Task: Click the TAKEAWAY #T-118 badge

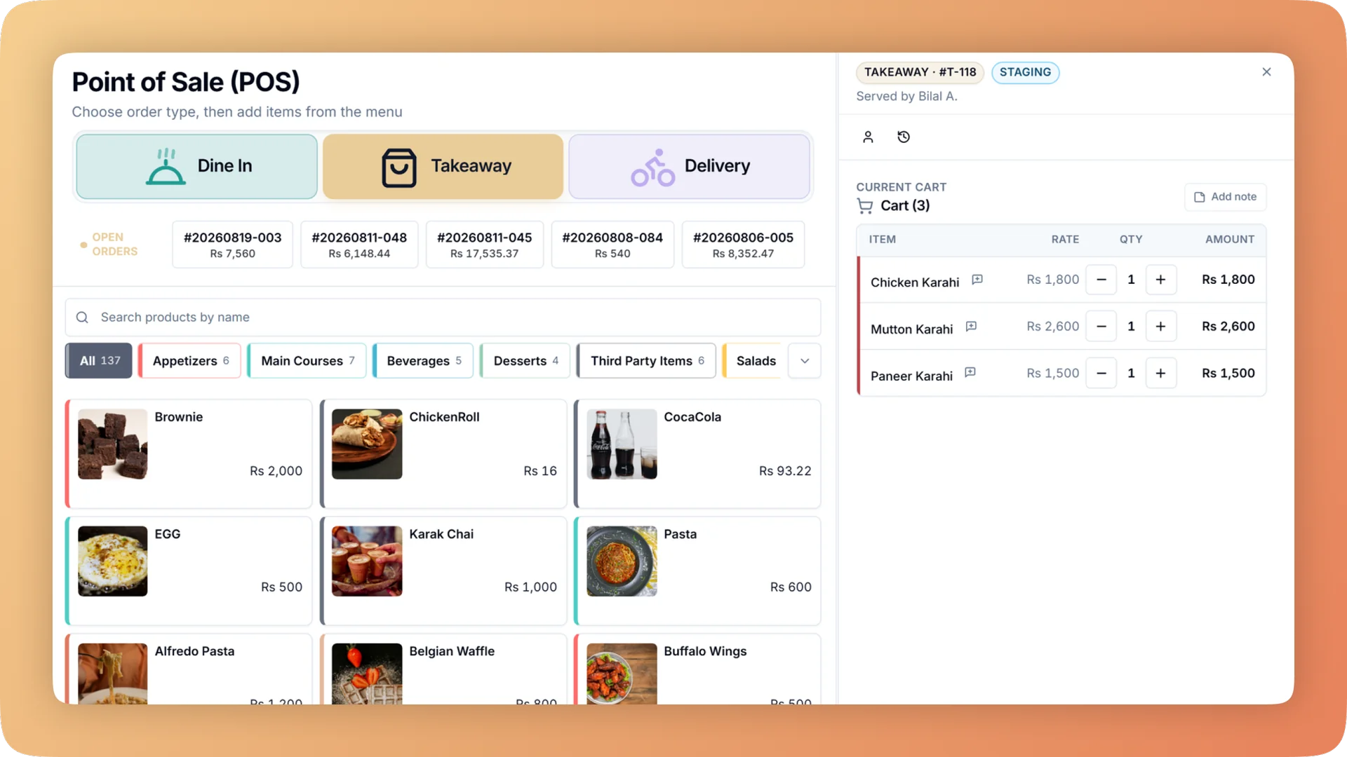Action: tap(920, 72)
